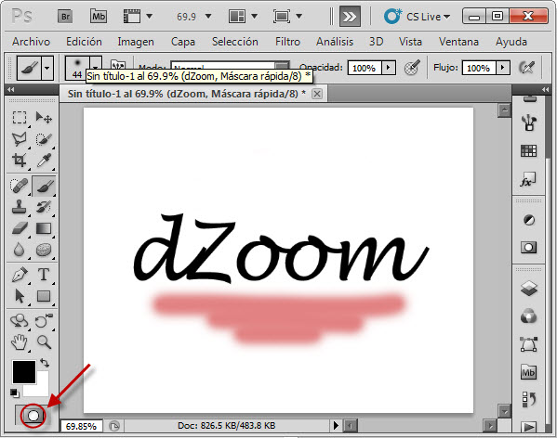557x438 pixels.
Task: Toggle airbrush mode in options bar
Action: (x=526, y=67)
